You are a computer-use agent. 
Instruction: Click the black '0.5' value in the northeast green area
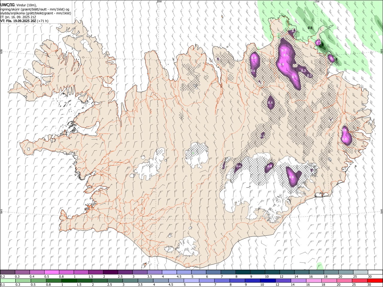pyautogui.click(x=310, y=28)
